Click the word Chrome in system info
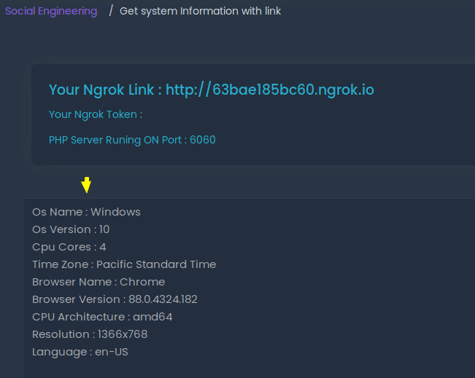The image size is (475, 378). [142, 282]
